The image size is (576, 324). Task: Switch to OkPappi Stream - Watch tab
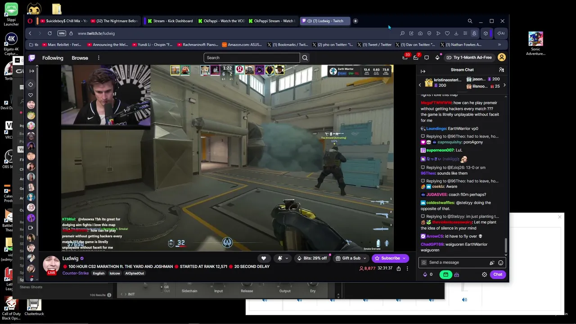(x=271, y=21)
